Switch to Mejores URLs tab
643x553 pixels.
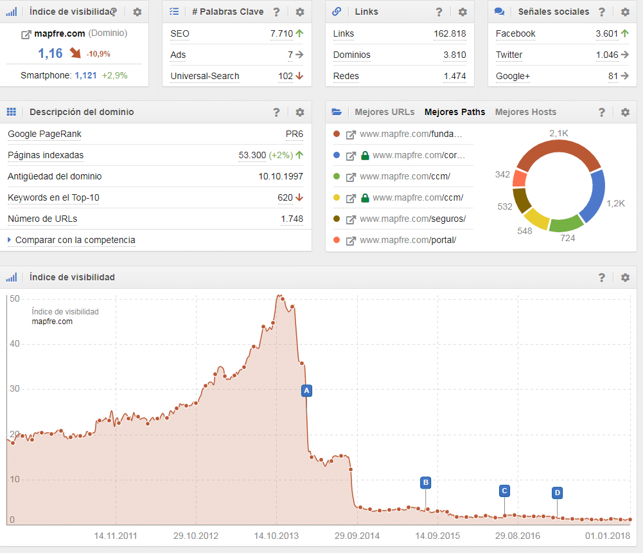(385, 112)
